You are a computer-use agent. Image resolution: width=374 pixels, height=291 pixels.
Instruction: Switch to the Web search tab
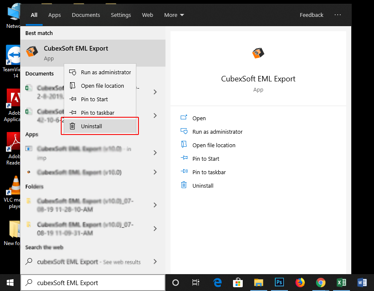(x=147, y=15)
